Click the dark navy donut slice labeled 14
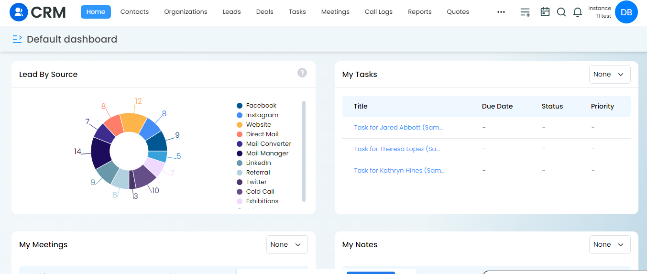 coord(101,153)
